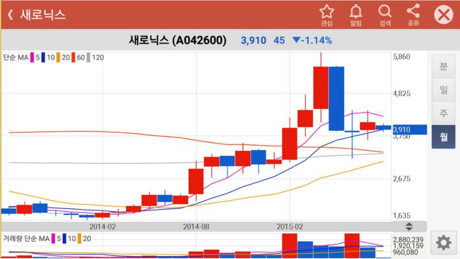Expand the volume panel using divider arrows
Viewport: 460px width, 259px height.
[x=409, y=227]
